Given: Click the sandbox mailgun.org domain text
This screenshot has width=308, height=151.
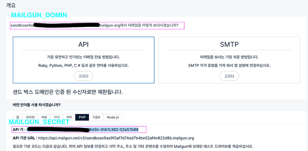Looking at the screenshot, I should click(x=65, y=25).
